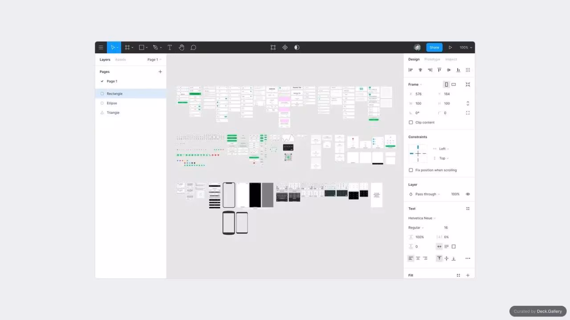Click the Align top icon
The image size is (570, 320).
click(x=439, y=70)
